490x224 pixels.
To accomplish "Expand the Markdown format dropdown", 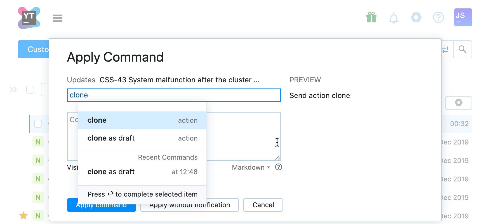I will (x=251, y=167).
